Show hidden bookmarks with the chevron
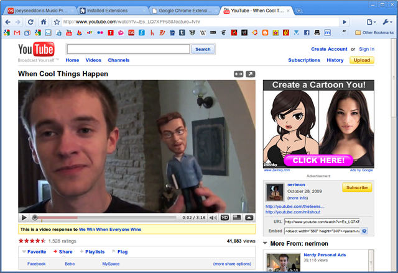Viewport: 398px width, 273px height. tap(344, 32)
